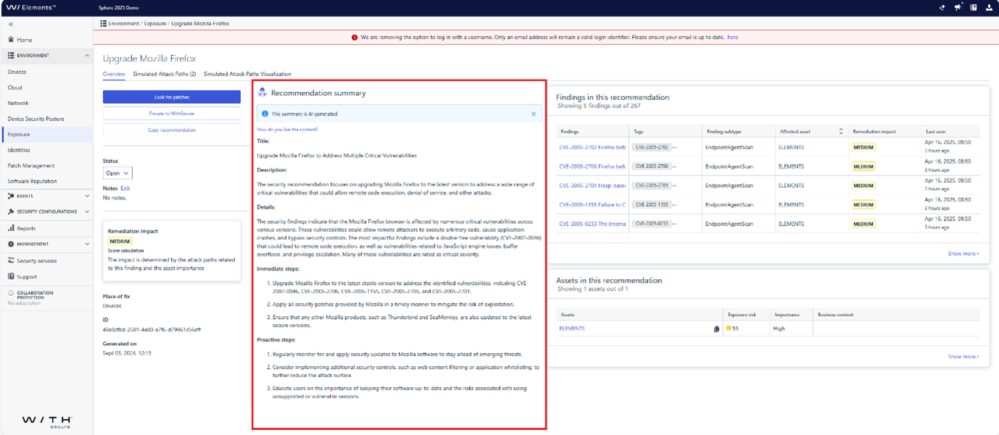The height and width of the screenshot is (435, 999).
Task: Click 'How do you like the content?' link
Action: (287, 129)
